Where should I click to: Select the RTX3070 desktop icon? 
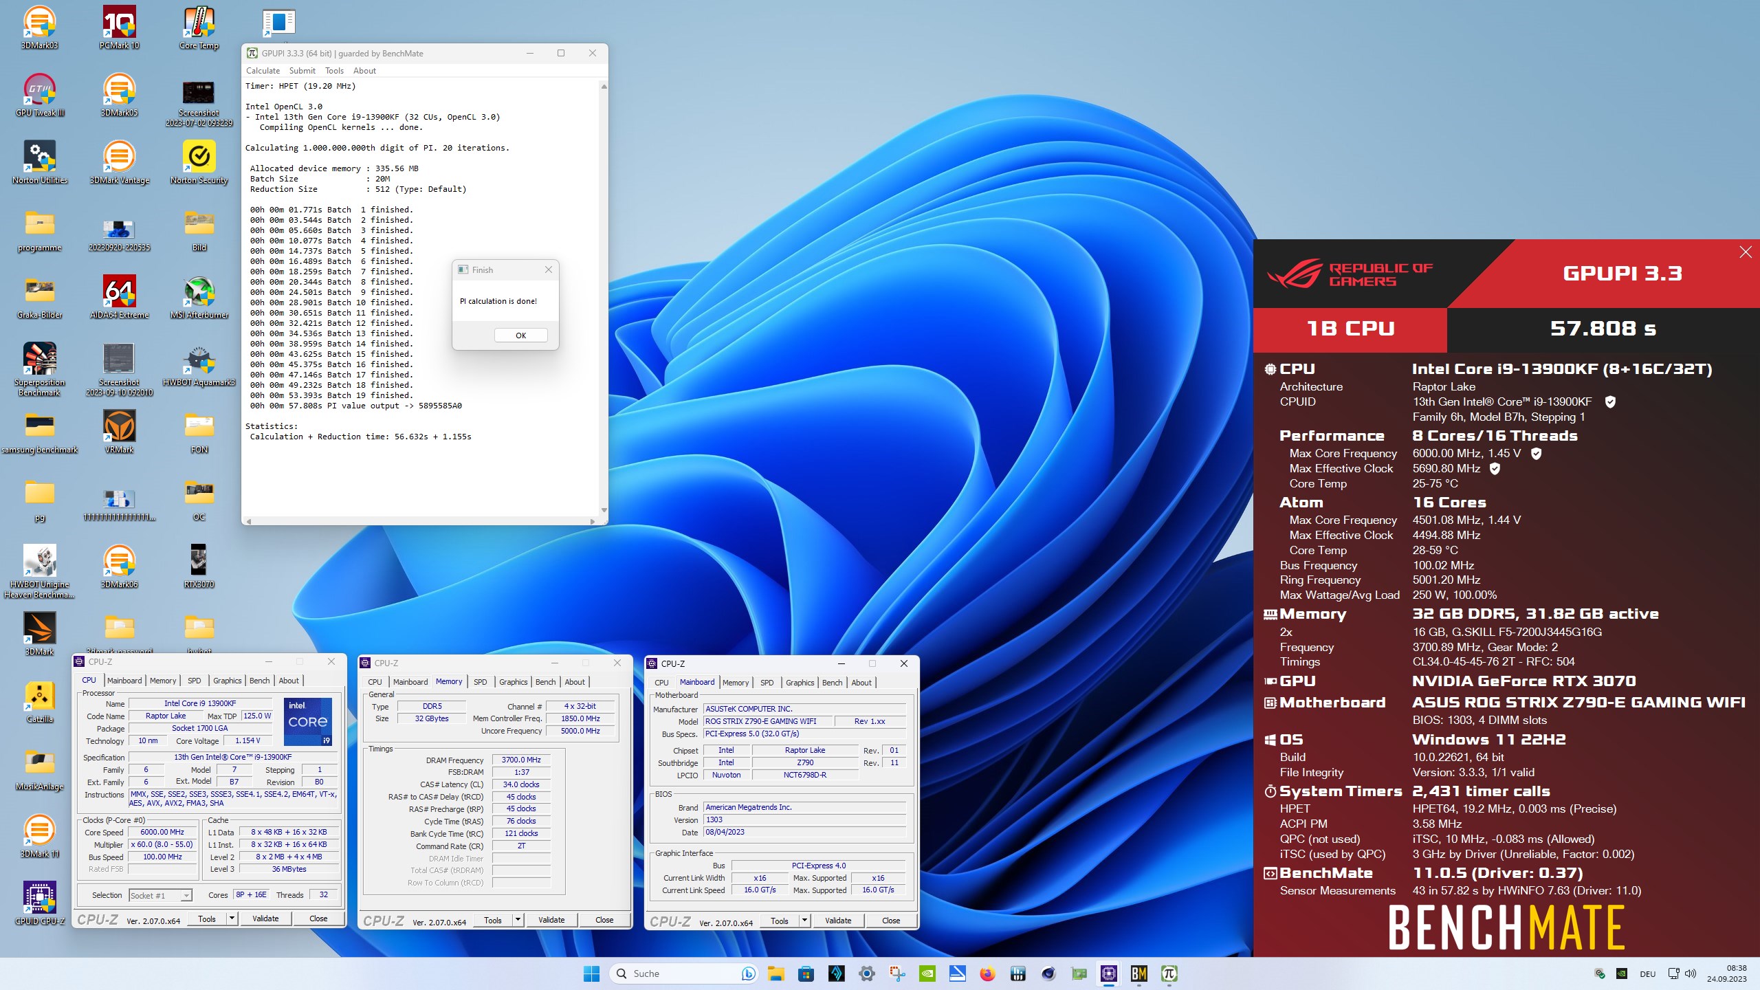click(199, 566)
